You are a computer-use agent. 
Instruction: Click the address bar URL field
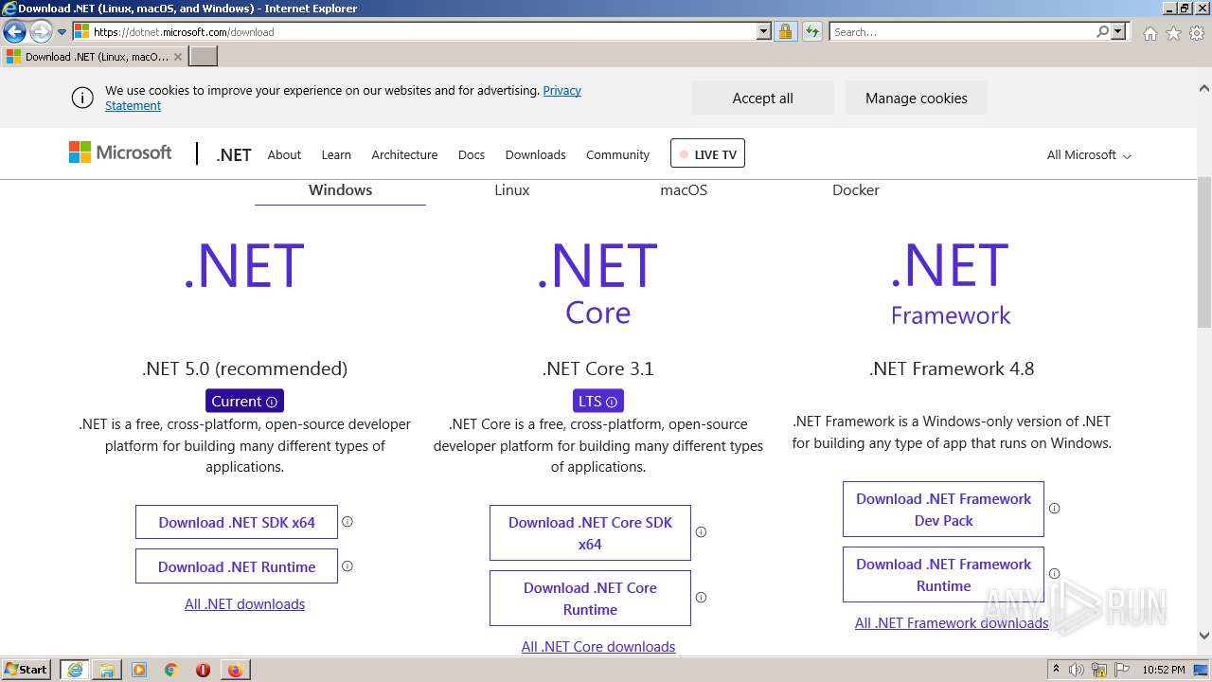click(x=421, y=31)
